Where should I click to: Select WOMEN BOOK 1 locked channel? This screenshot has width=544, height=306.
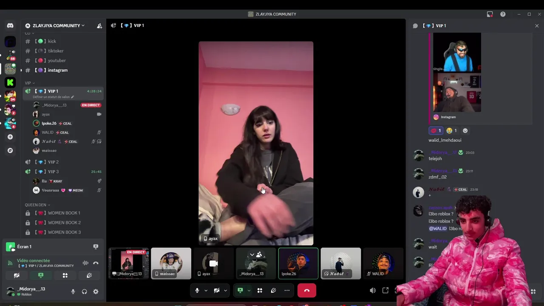(x=62, y=213)
